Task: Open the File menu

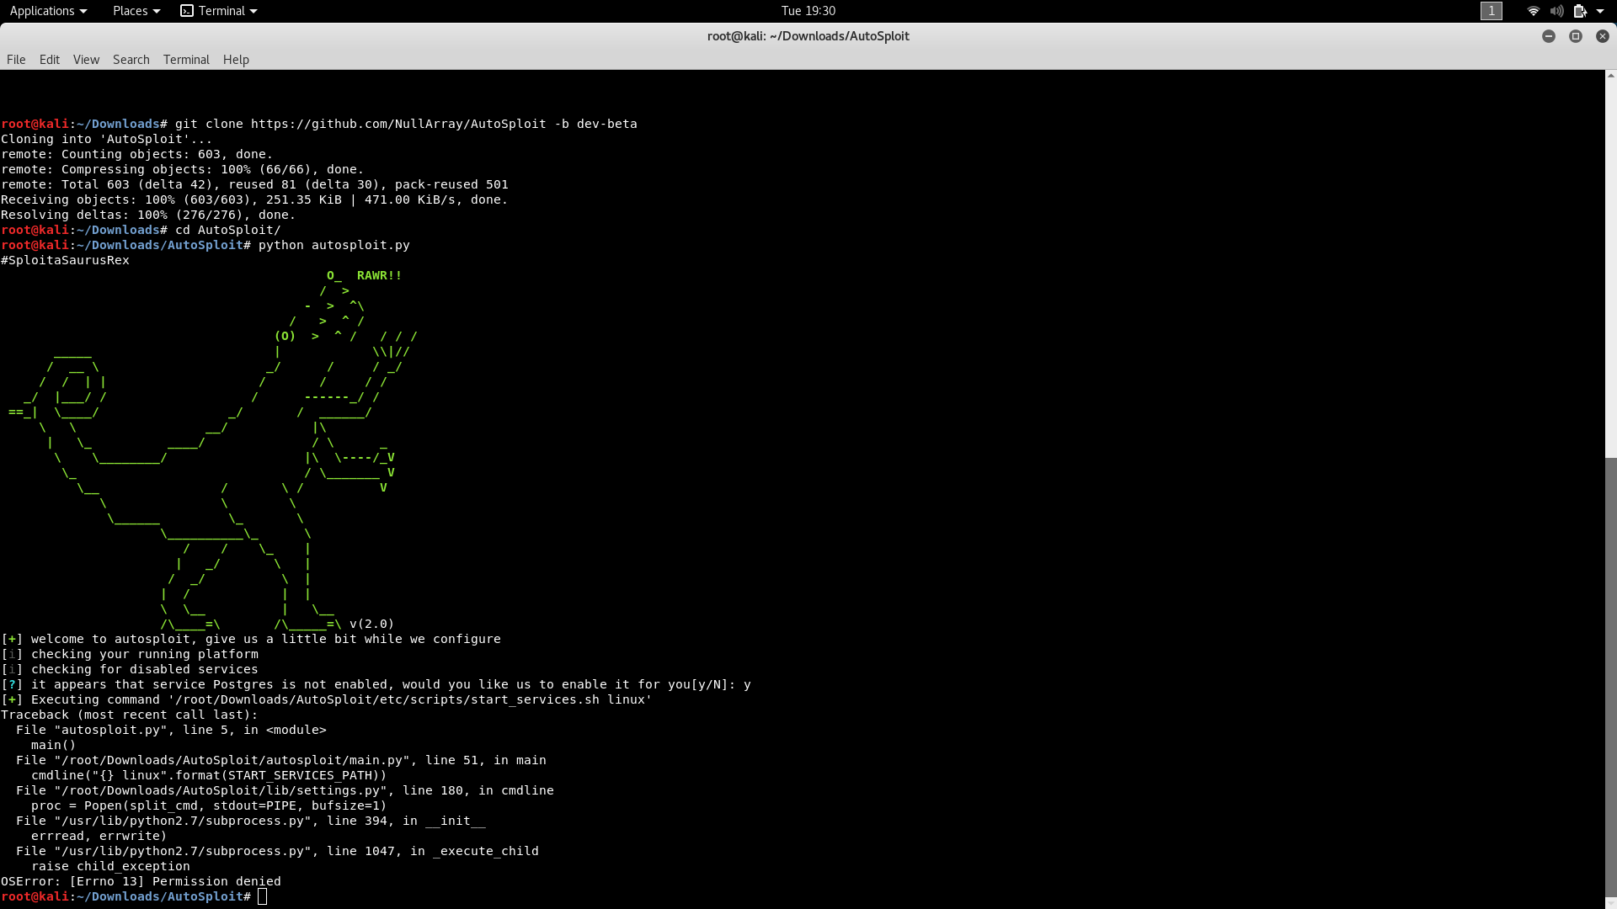Action: [x=16, y=60]
